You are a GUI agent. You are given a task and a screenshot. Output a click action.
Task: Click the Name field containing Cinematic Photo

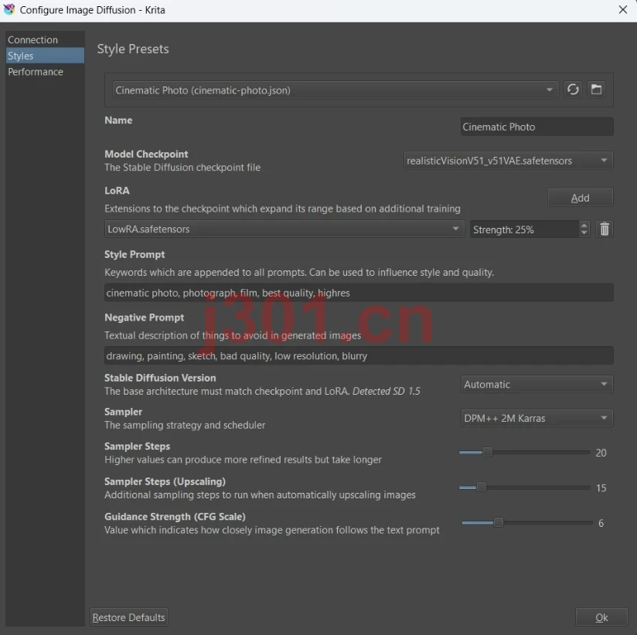[x=537, y=127]
